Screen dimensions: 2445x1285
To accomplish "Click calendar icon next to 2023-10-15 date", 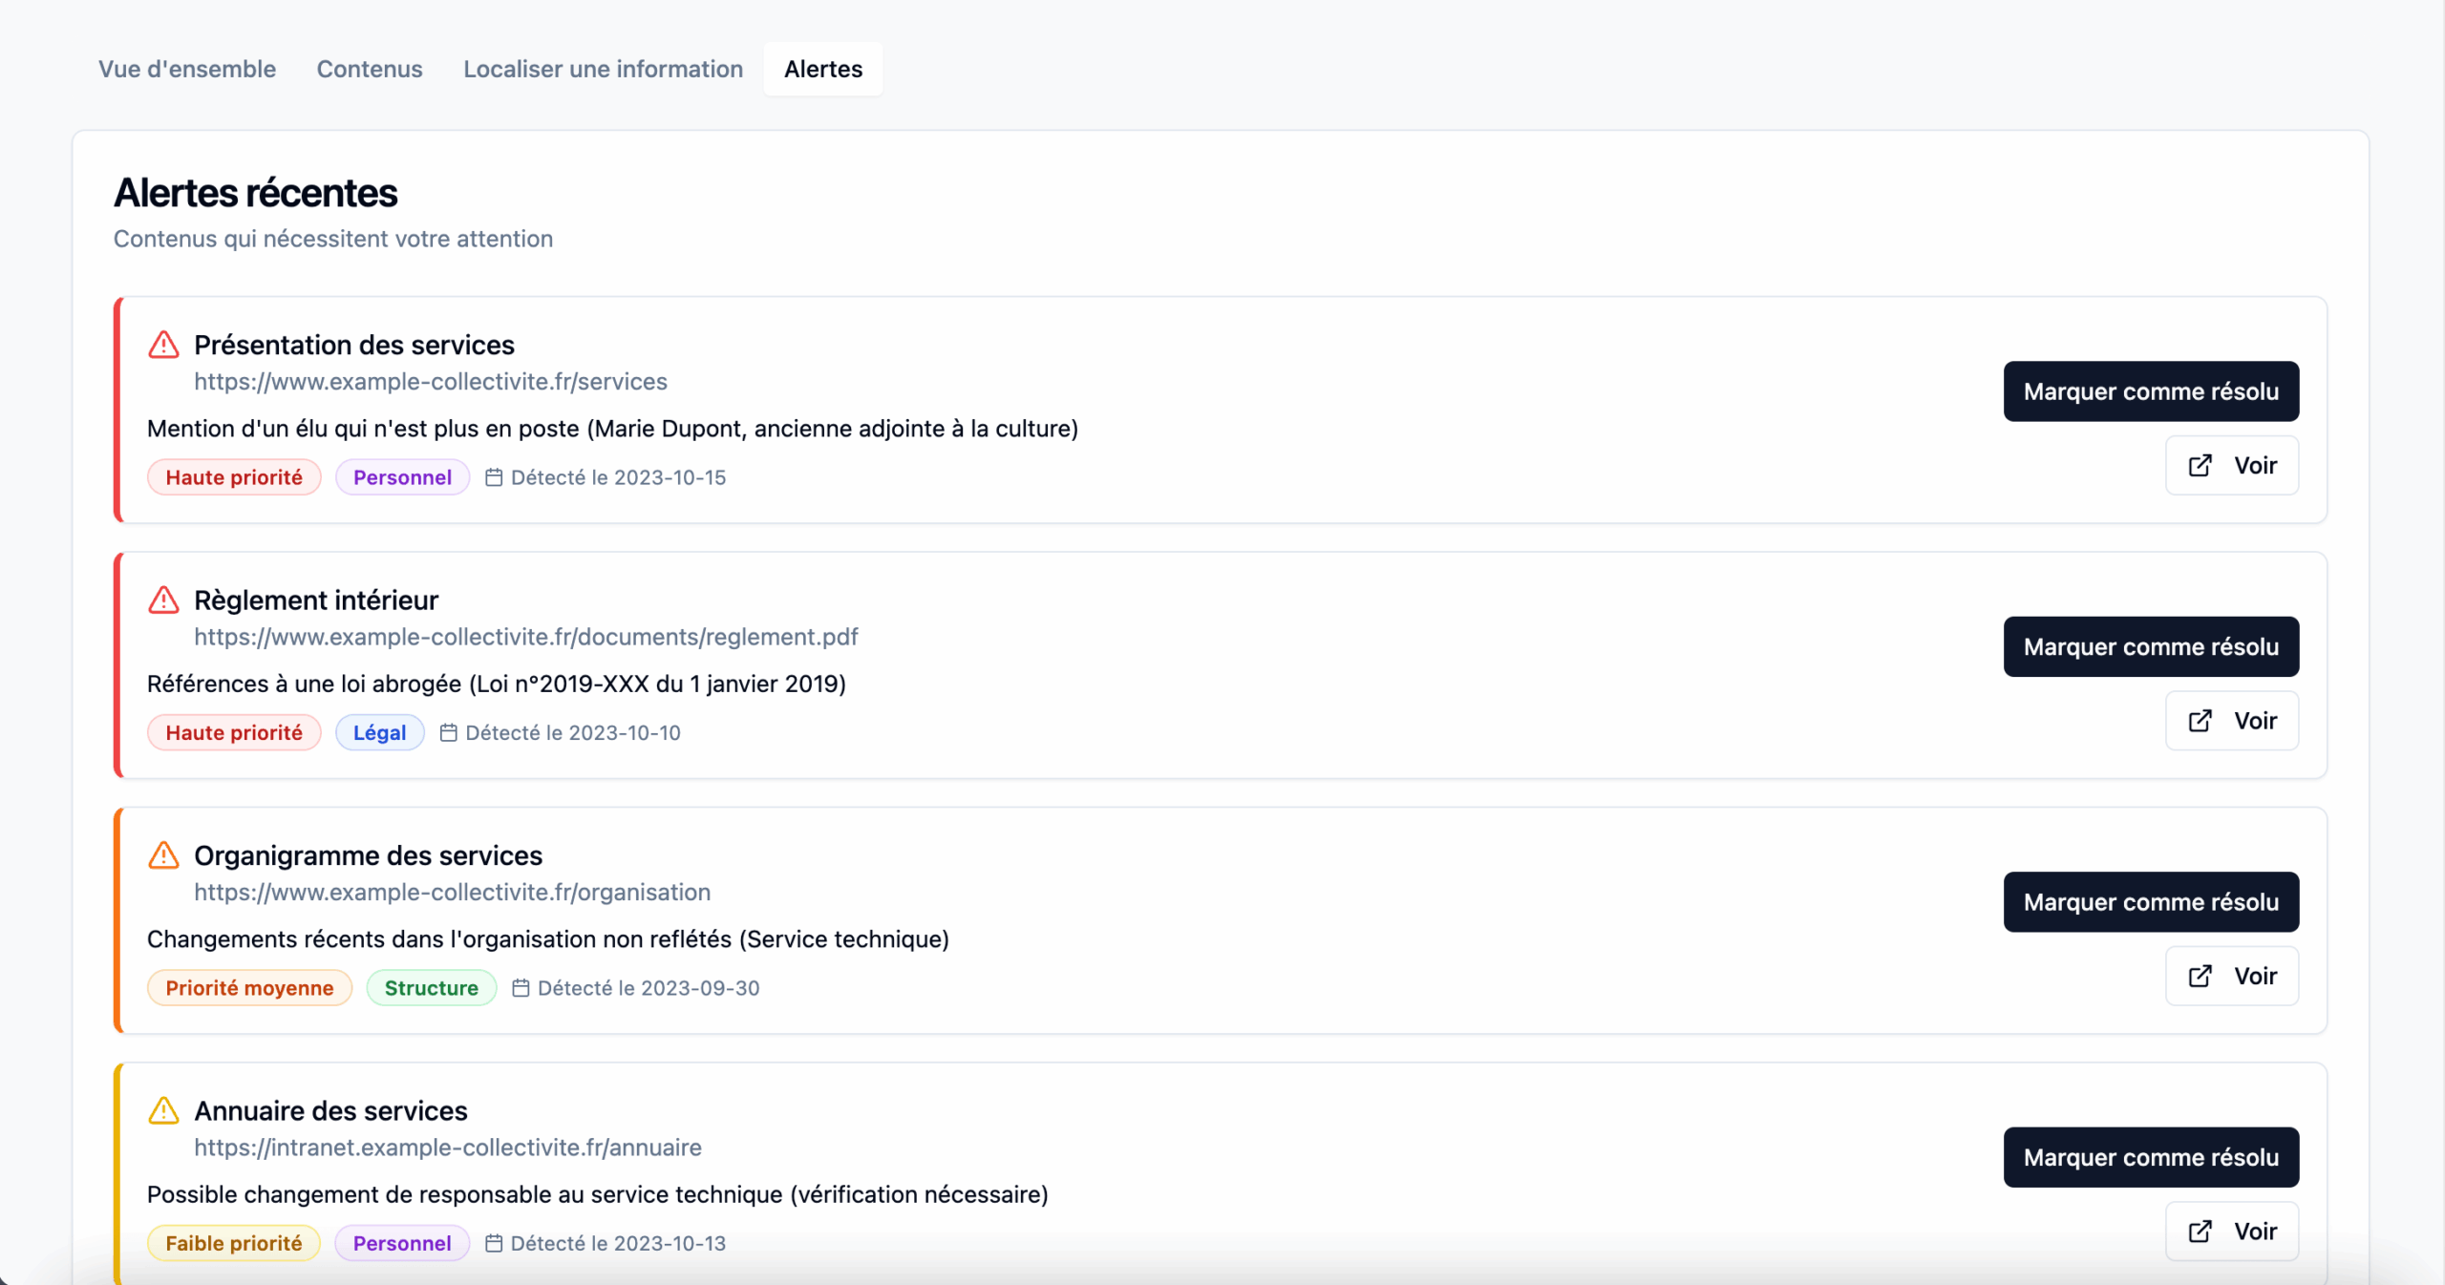I will click(494, 477).
